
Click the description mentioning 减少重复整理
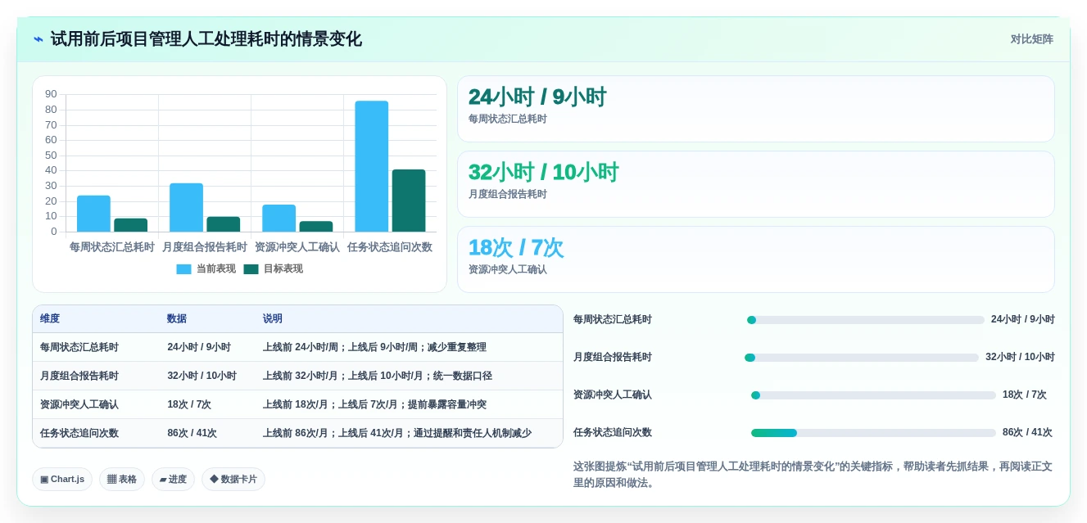[374, 347]
